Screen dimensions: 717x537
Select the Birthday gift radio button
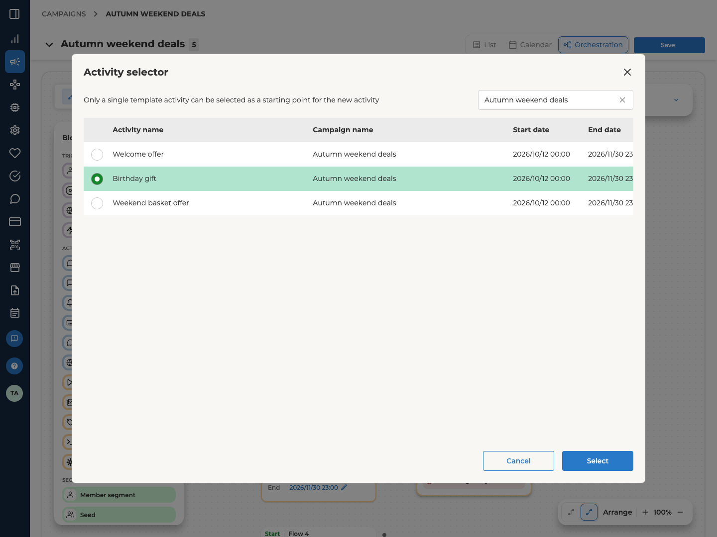(x=97, y=179)
